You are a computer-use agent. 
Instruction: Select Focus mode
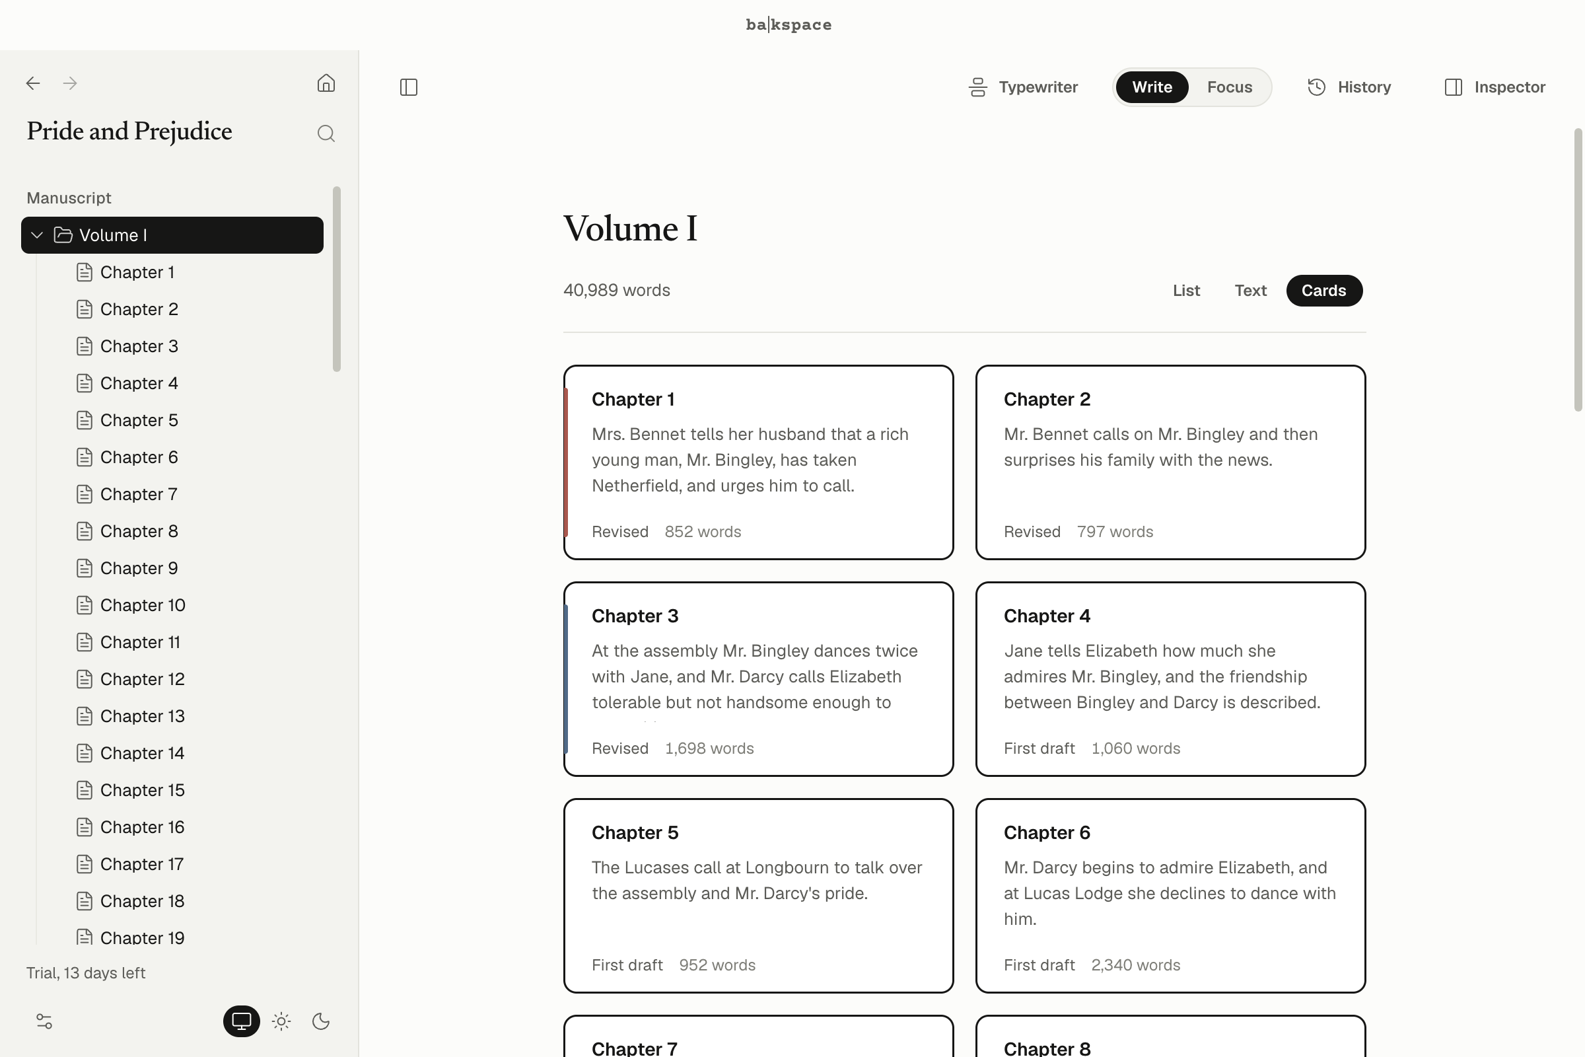(x=1229, y=87)
